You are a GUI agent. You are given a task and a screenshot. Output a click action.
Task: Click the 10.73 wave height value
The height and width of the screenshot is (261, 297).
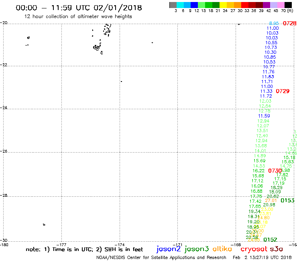[271, 47]
